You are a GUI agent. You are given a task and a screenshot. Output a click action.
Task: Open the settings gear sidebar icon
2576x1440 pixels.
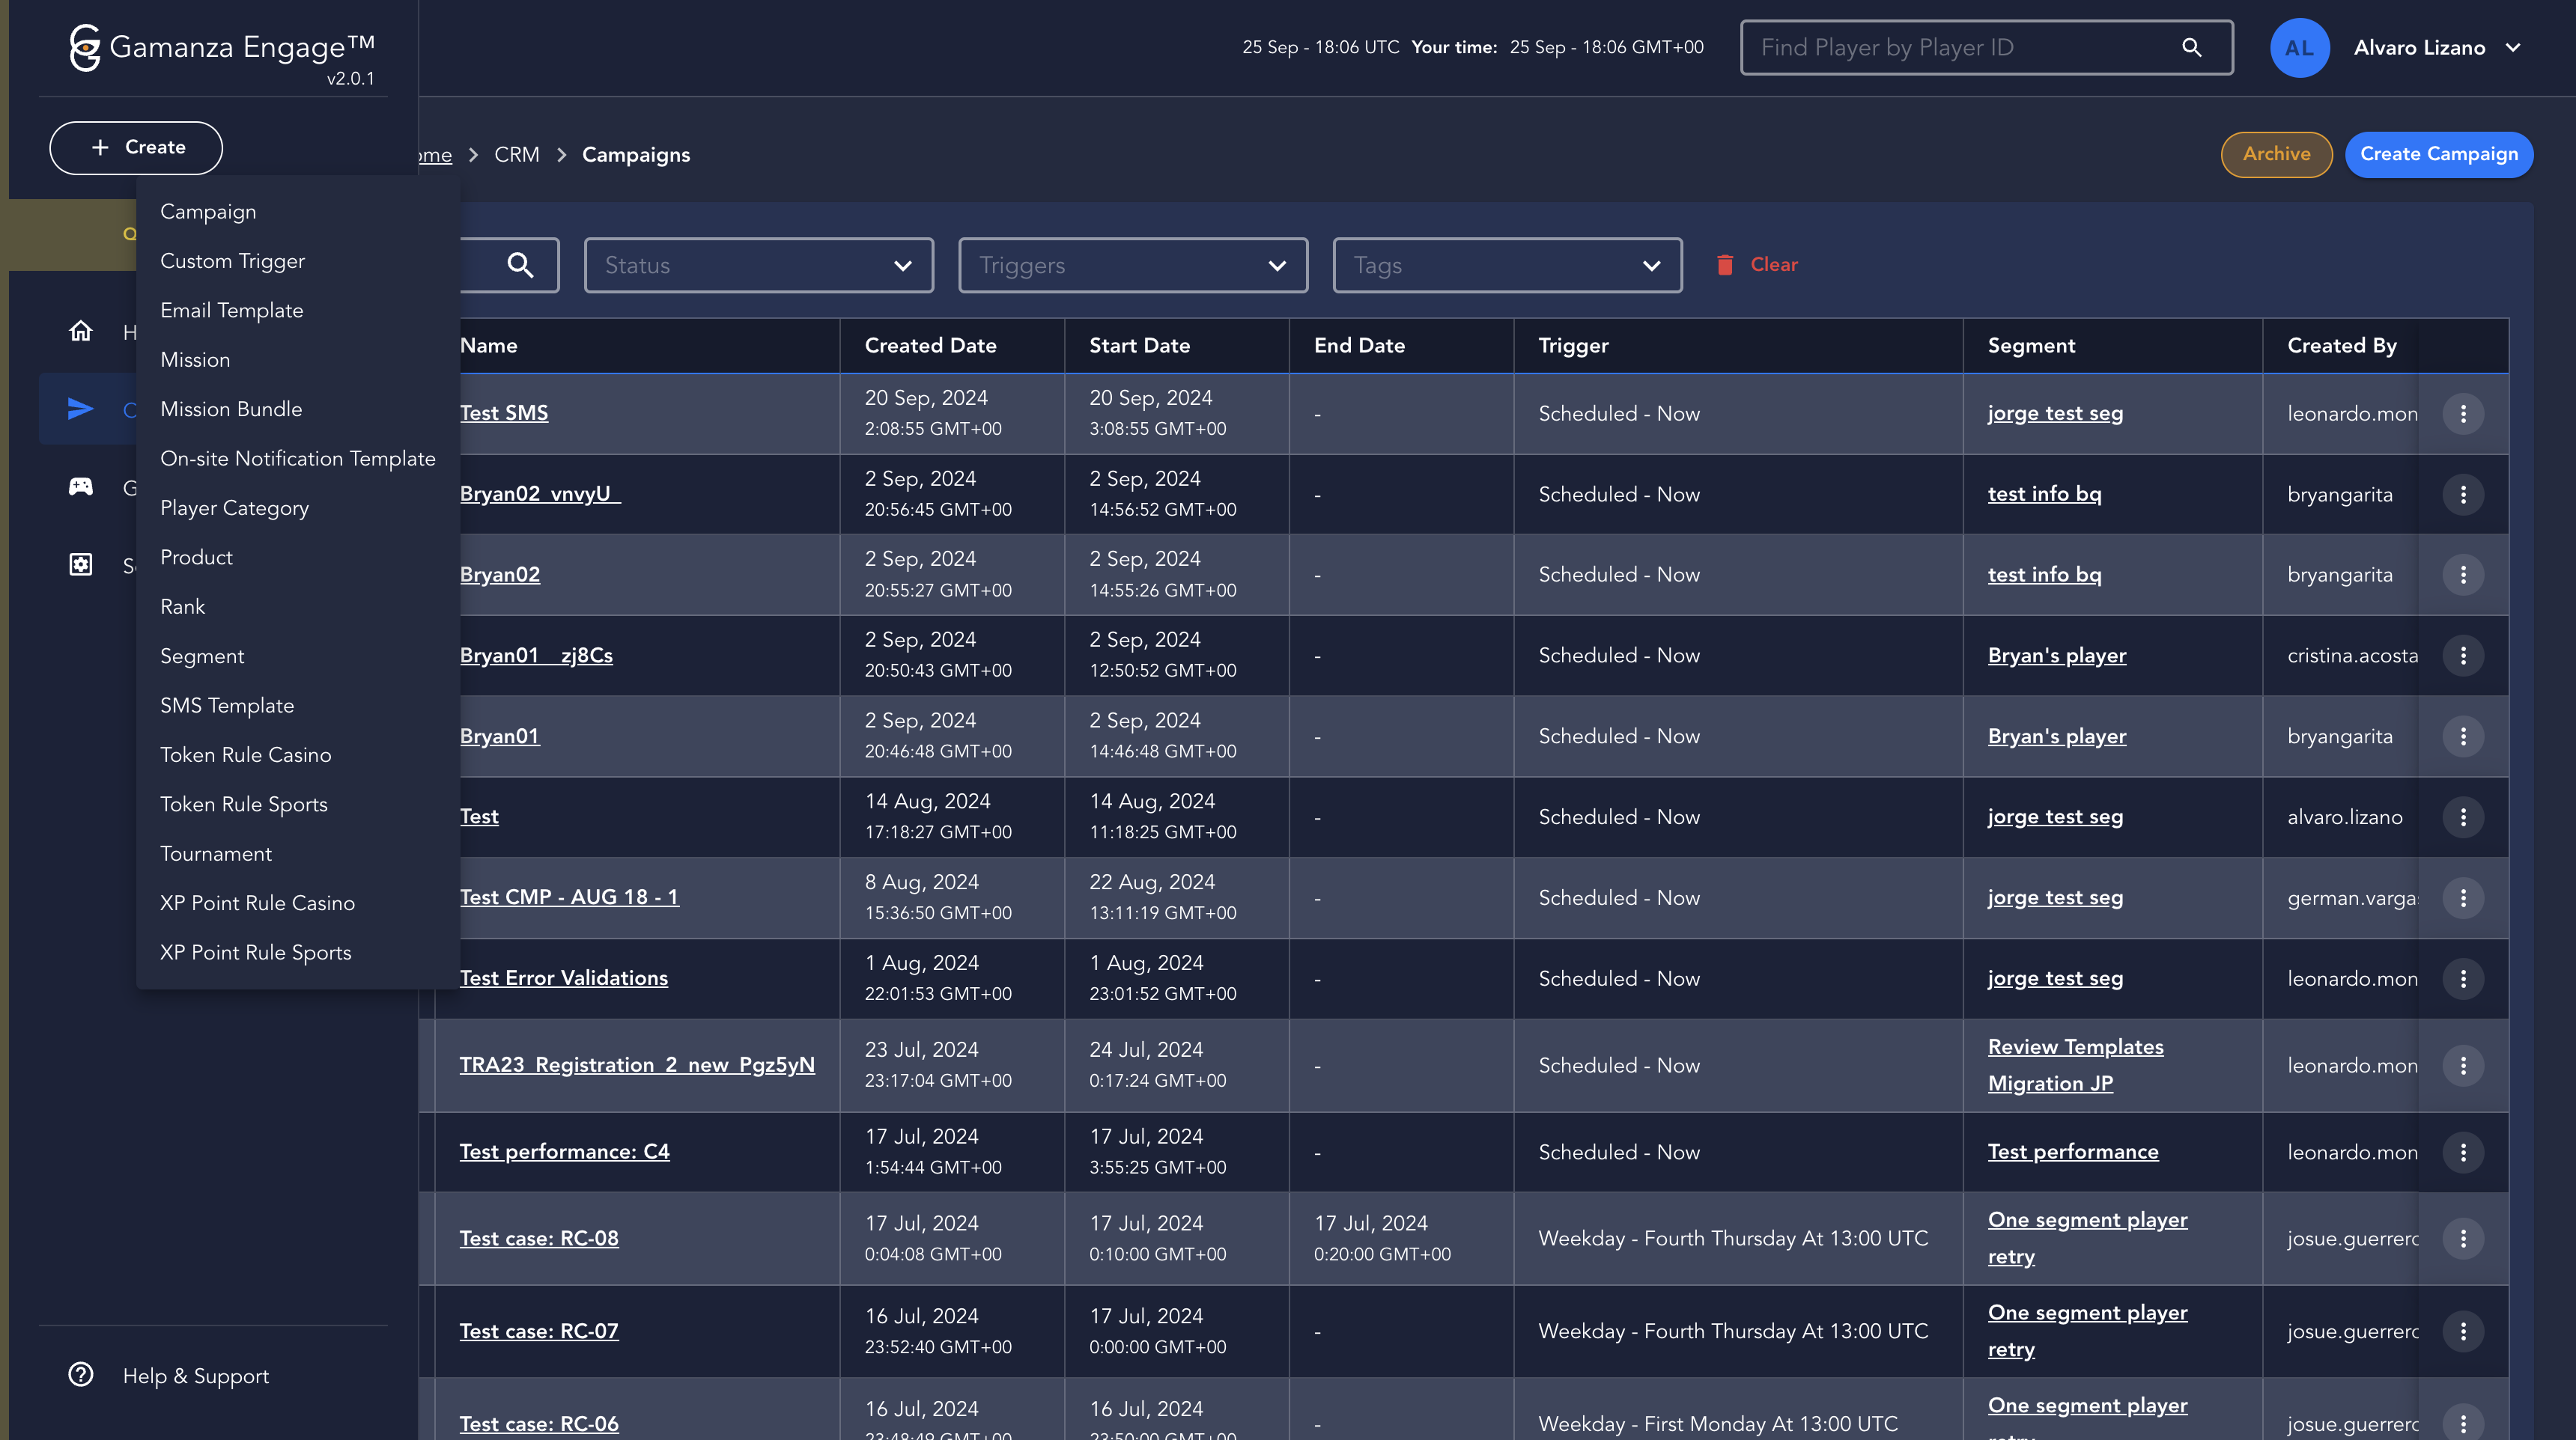(x=81, y=564)
